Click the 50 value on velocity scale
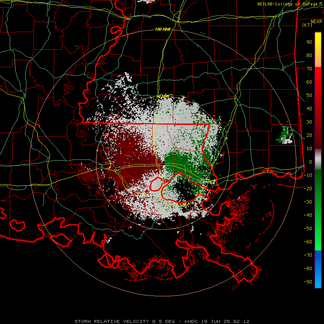 coord(309,95)
